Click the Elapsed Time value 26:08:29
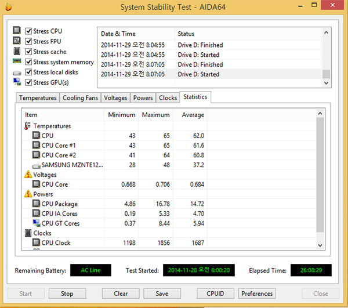This screenshot has width=348, height=308. (311, 270)
